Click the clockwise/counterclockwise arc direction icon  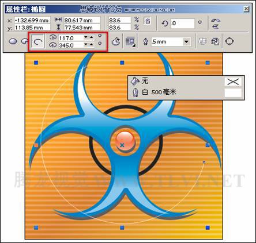coord(116,41)
